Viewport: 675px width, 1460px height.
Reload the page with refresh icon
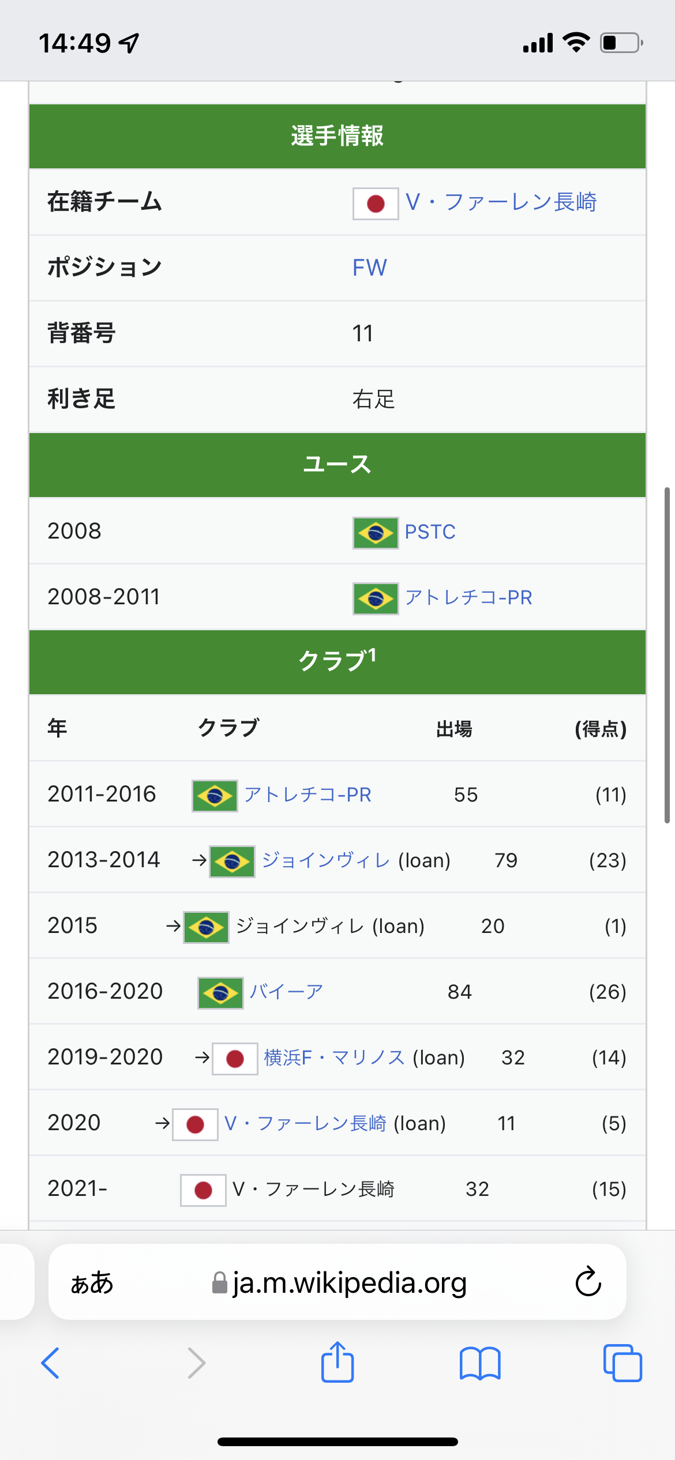[x=588, y=1282]
